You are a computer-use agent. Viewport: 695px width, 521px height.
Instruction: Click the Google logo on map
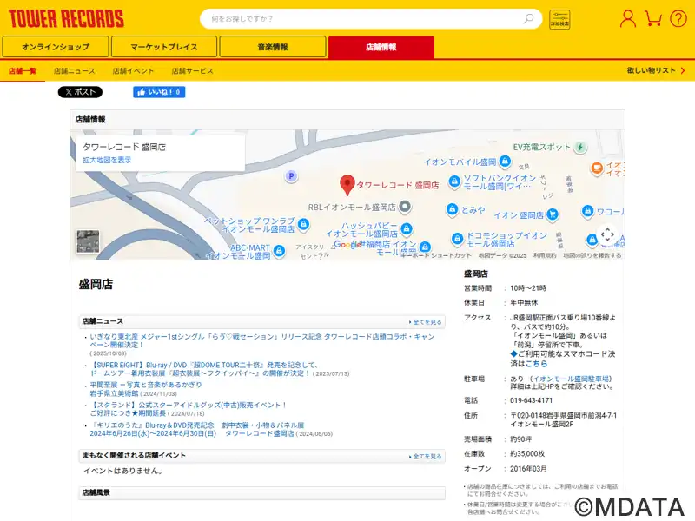pyautogui.click(x=347, y=245)
